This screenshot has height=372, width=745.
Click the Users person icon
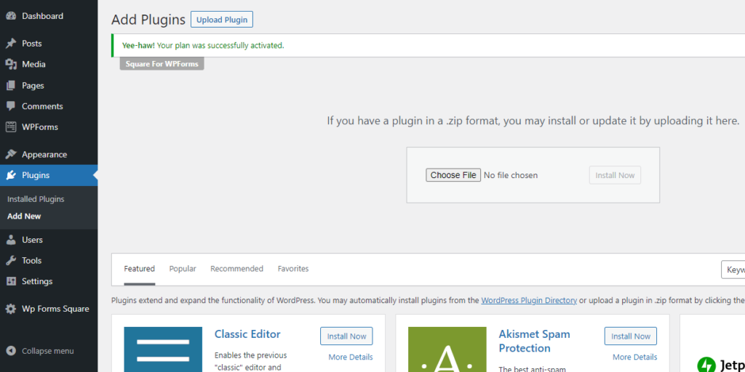pos(10,240)
